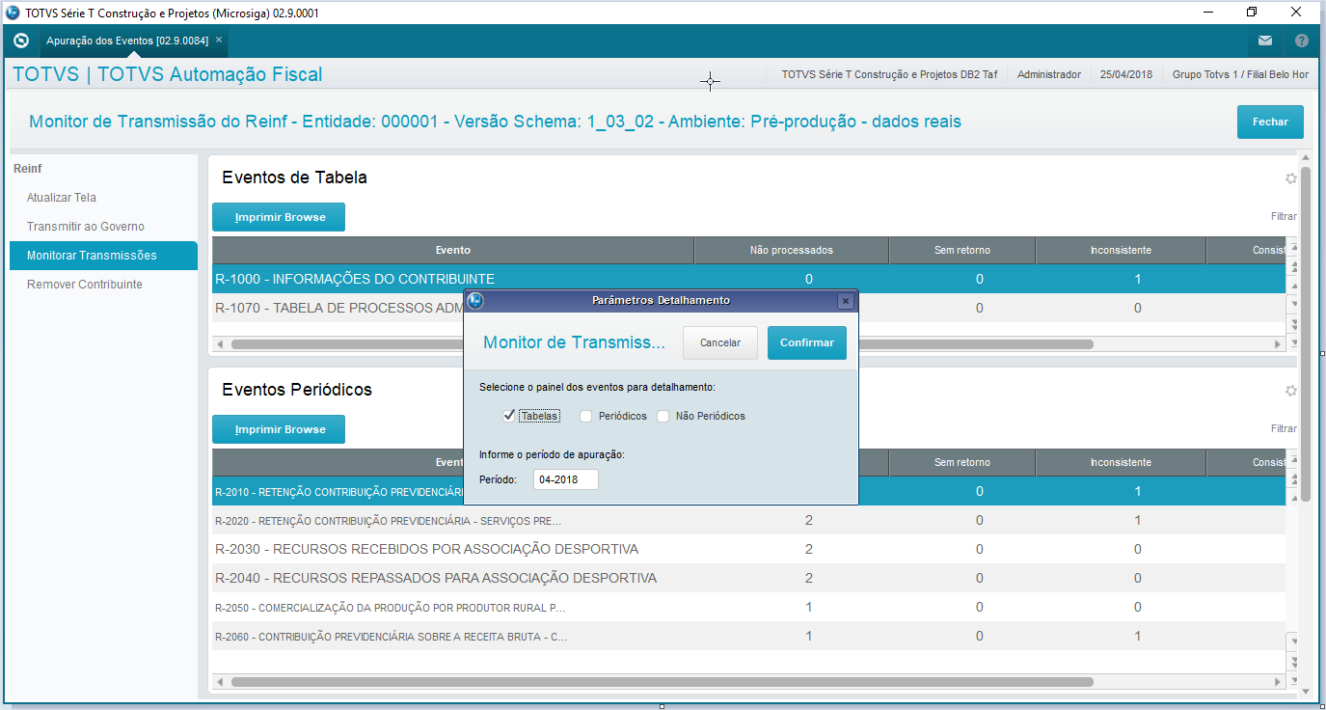This screenshot has height=710, width=1326.
Task: Click Imprimir Browse under Eventos de Tabela
Action: tap(279, 217)
